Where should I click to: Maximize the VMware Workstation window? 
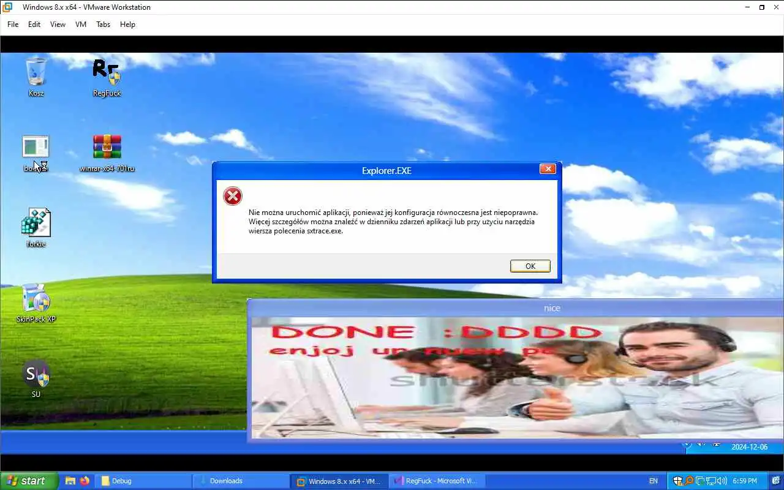click(762, 7)
